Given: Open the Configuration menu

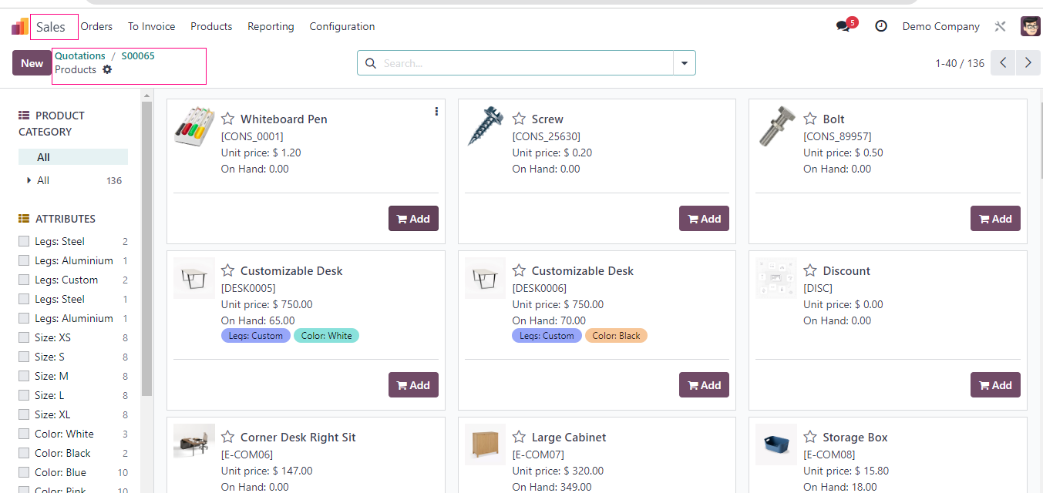Looking at the screenshot, I should [342, 26].
